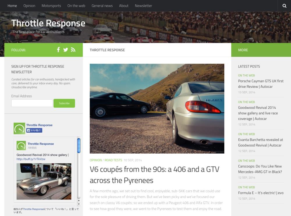Open the OPINION category link
The image size is (291, 216).
tap(96, 160)
